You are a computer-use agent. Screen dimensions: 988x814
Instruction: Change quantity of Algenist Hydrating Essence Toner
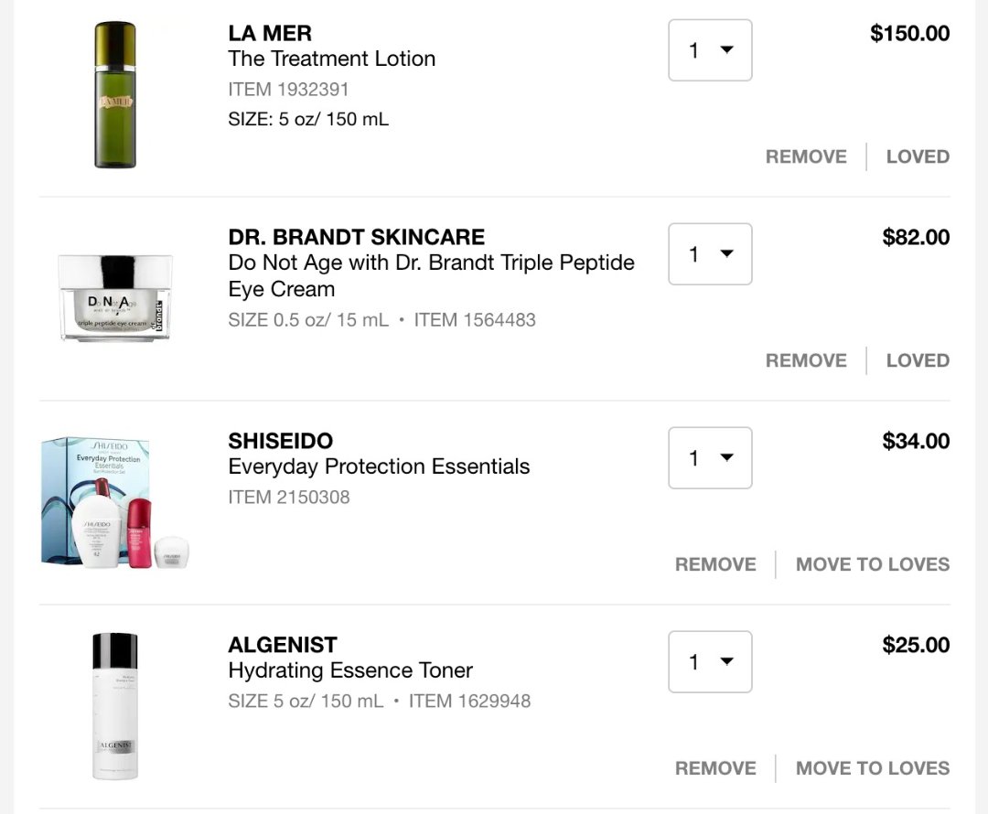pos(710,662)
